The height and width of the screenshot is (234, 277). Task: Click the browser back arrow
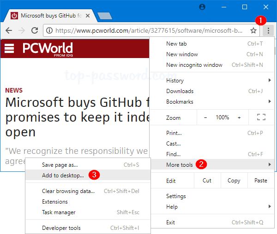pos(9,30)
